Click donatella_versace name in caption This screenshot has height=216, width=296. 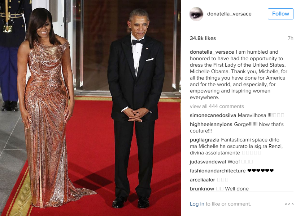pyautogui.click(x=212, y=52)
